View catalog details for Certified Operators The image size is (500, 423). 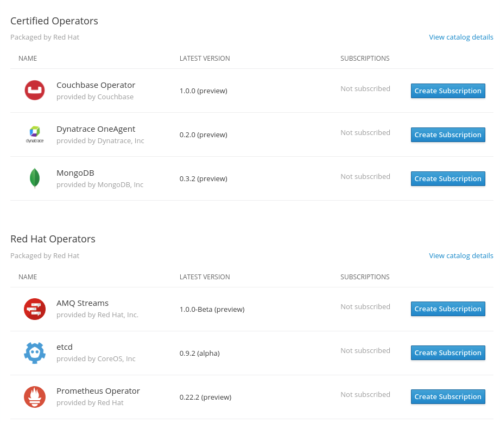(x=461, y=37)
